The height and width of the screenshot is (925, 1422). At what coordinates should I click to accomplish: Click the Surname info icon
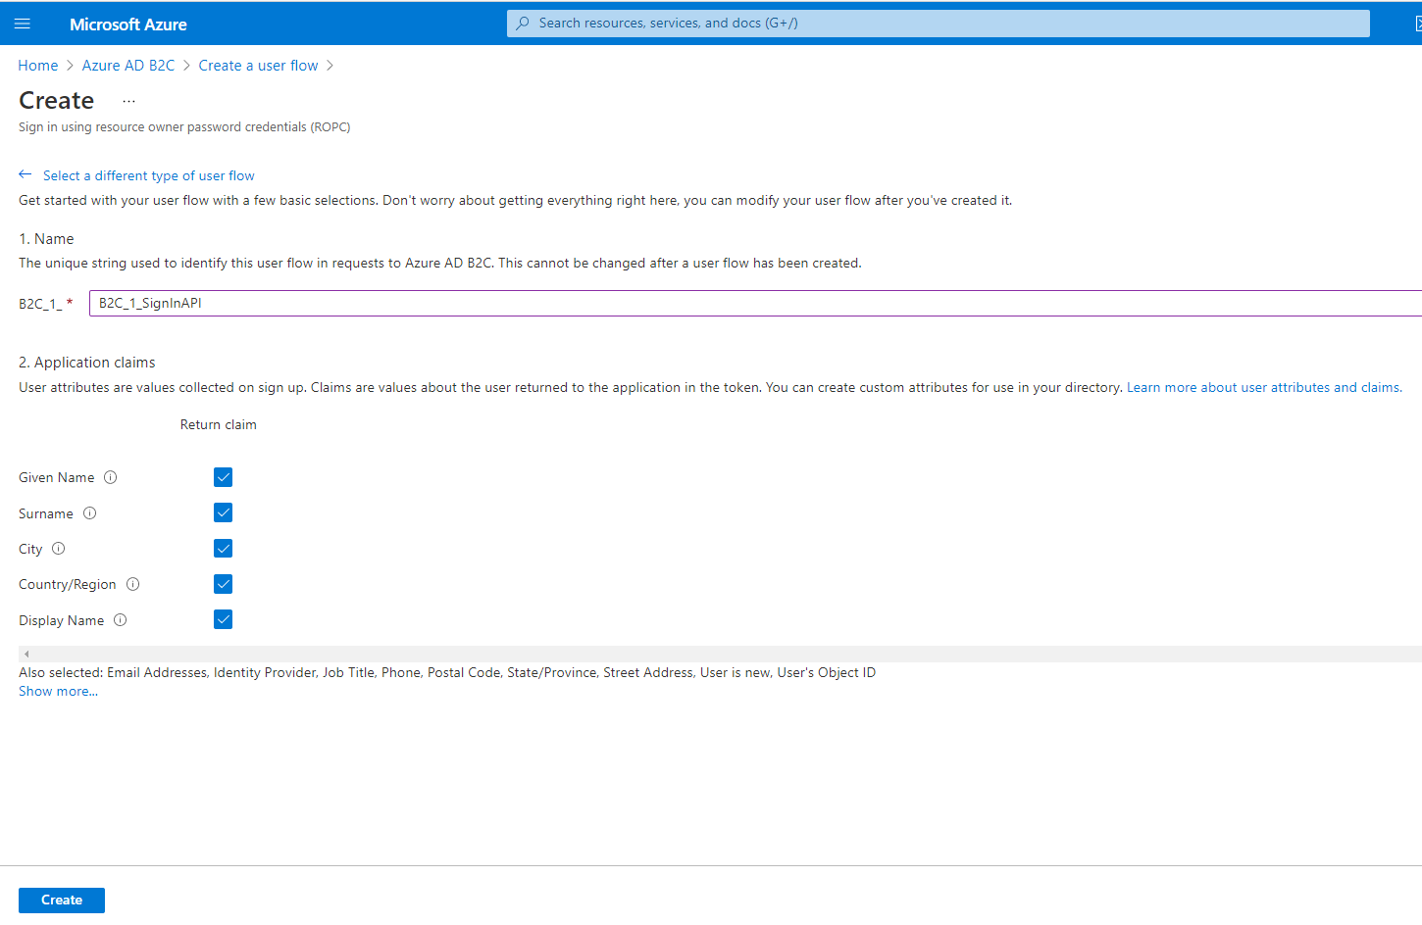[x=89, y=512]
